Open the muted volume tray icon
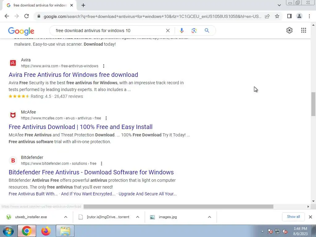The image size is (316, 237). point(285,231)
